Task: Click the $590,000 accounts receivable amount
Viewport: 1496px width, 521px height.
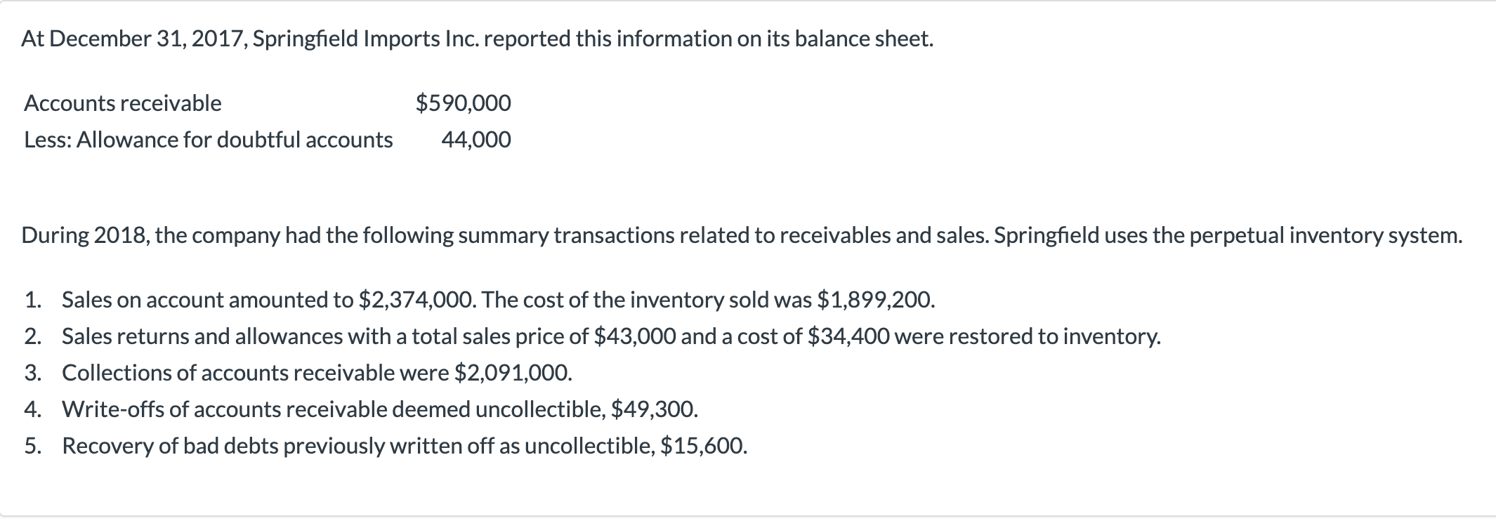Action: (x=464, y=103)
